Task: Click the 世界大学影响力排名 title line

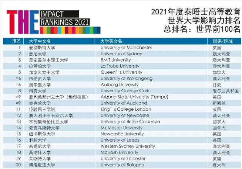Action: point(204,20)
